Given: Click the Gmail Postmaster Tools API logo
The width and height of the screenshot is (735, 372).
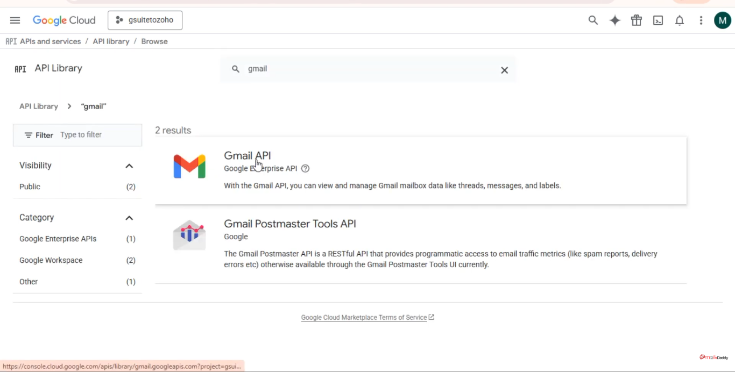Looking at the screenshot, I should pos(189,235).
